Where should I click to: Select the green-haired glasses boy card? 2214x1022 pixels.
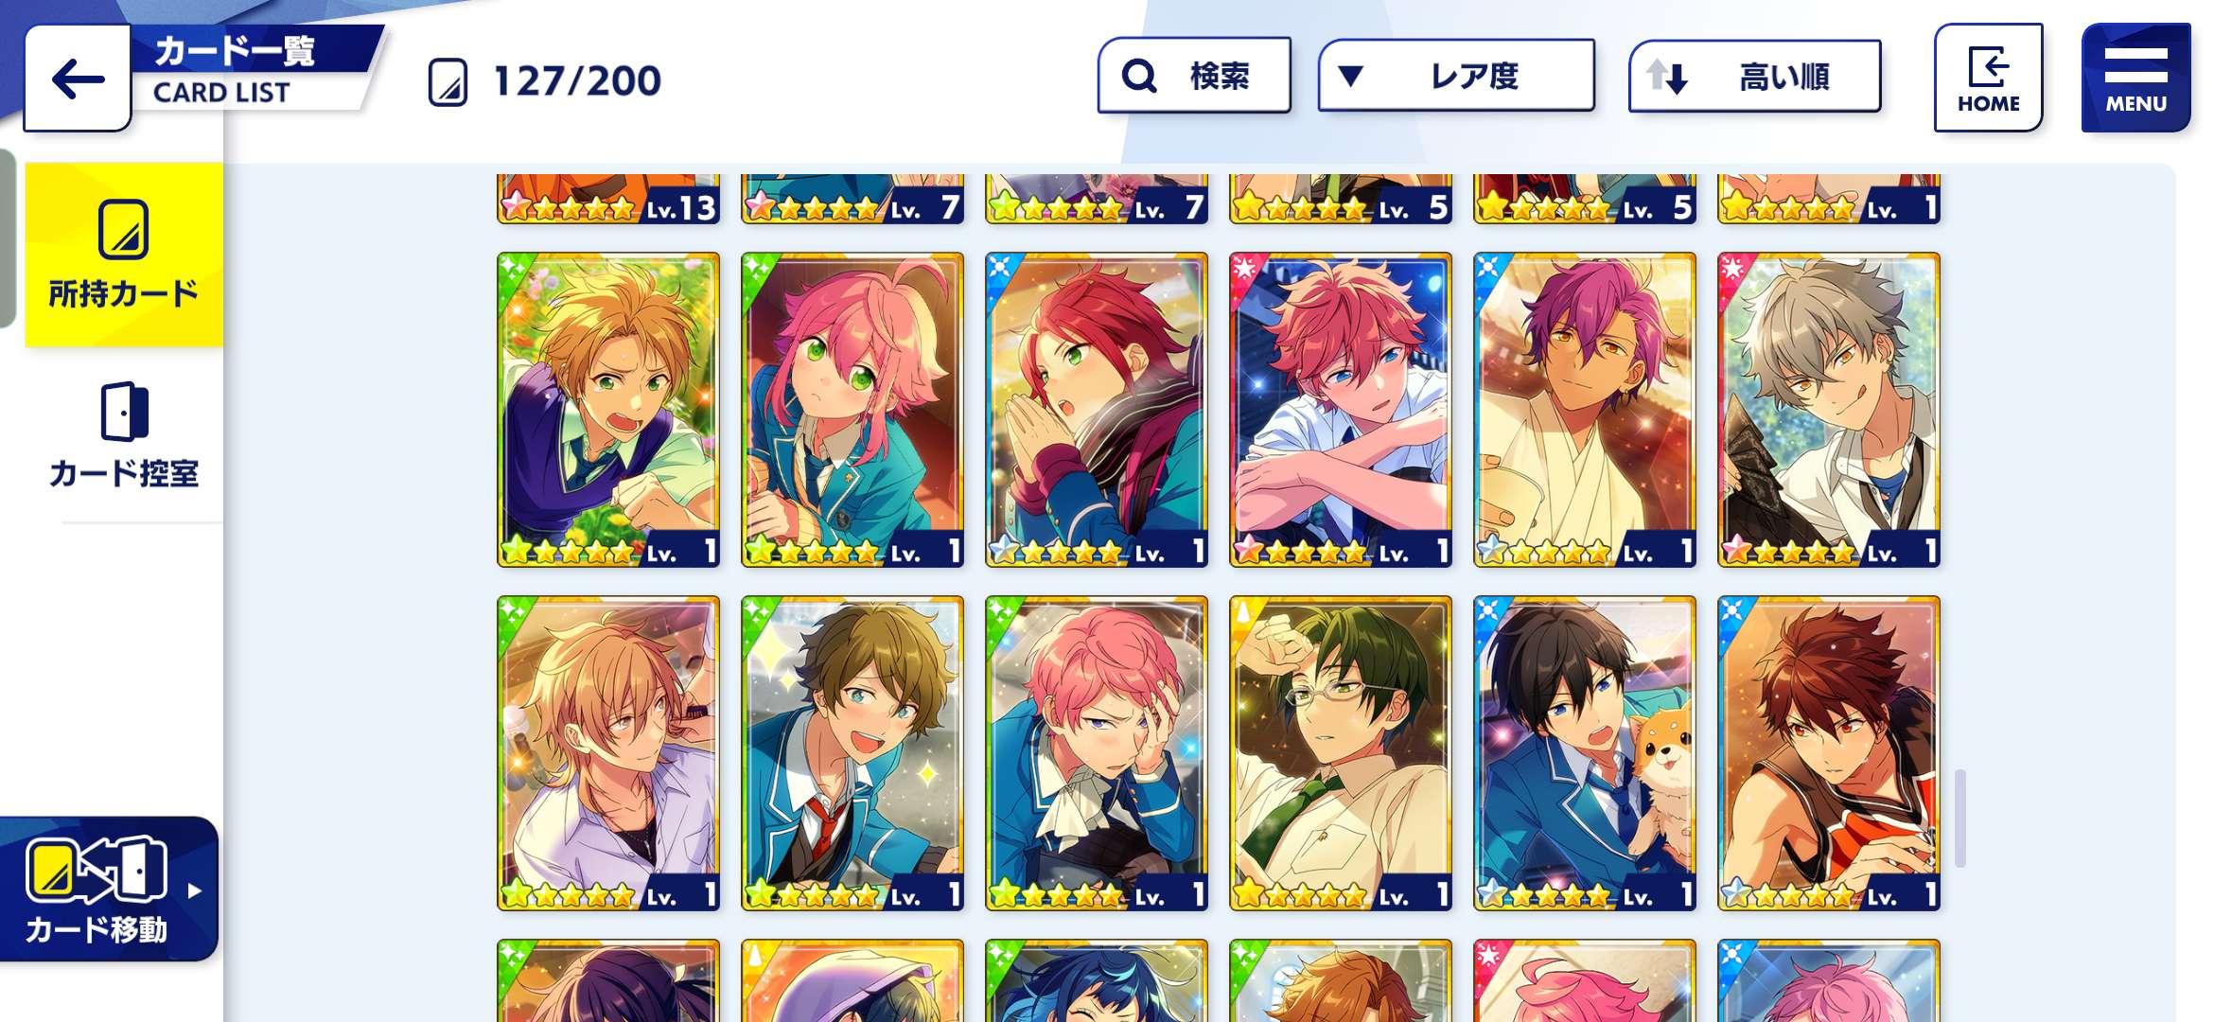coord(1341,753)
